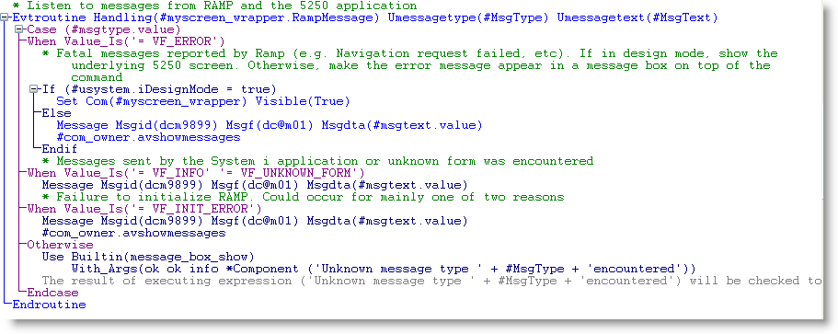838x334 pixels.
Task: Click the Else line
Action: click(57, 113)
